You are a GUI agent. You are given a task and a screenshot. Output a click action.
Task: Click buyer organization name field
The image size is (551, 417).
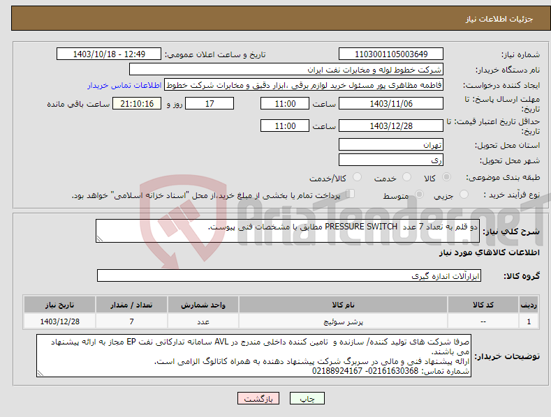pos(286,70)
